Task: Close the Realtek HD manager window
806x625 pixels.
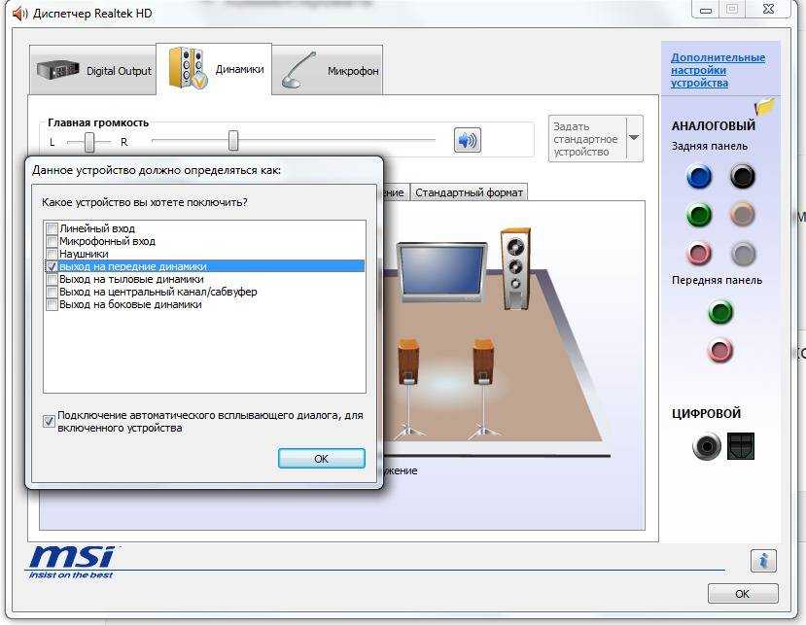Action: tap(768, 10)
